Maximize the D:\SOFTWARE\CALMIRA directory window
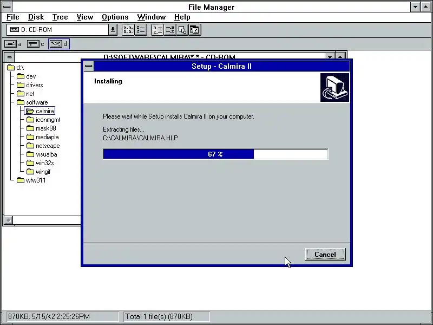 click(x=340, y=56)
